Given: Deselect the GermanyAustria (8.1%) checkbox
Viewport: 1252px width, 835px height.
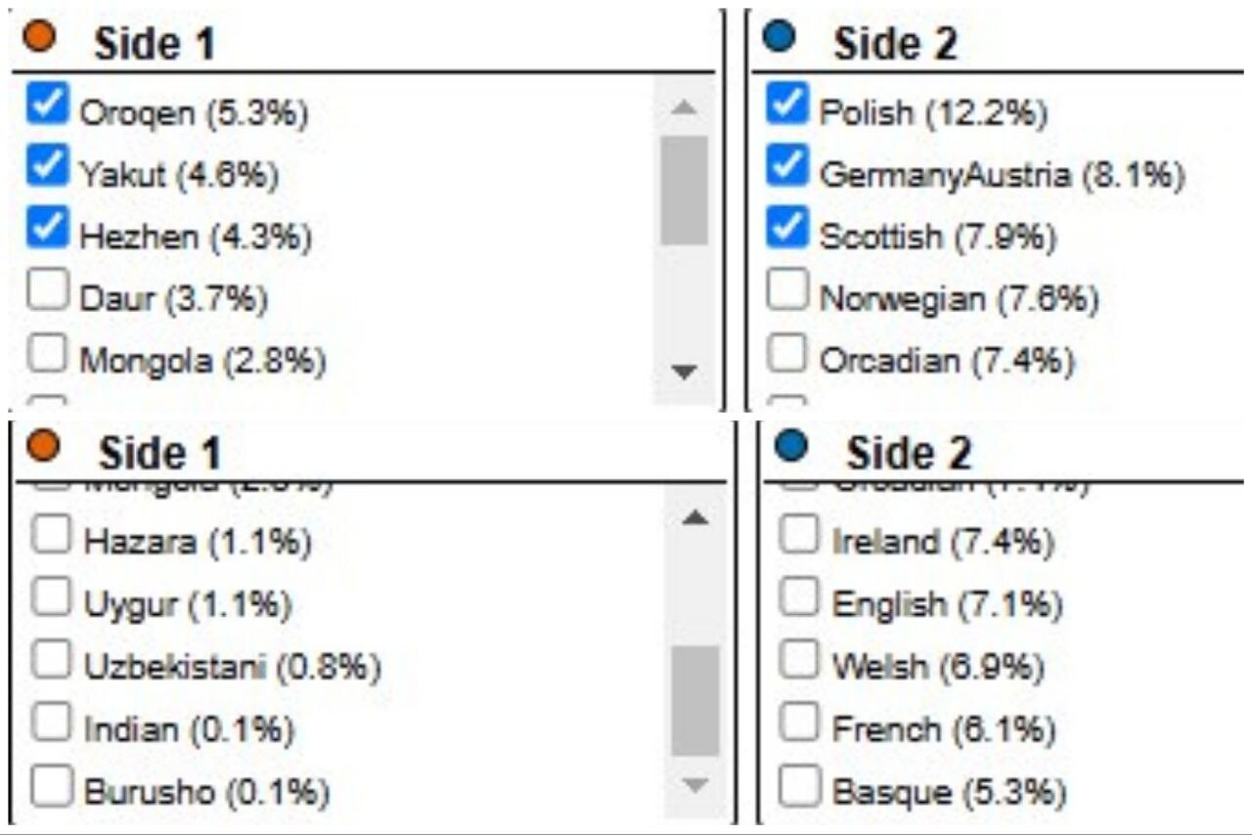Looking at the screenshot, I should point(786,166).
